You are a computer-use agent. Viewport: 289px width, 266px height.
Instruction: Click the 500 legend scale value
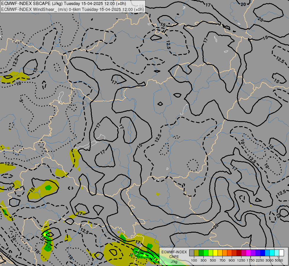pos(213,260)
